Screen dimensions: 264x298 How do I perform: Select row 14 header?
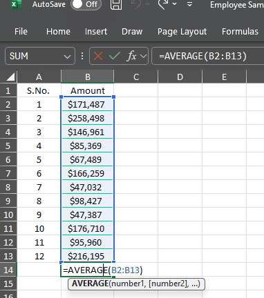point(8,270)
